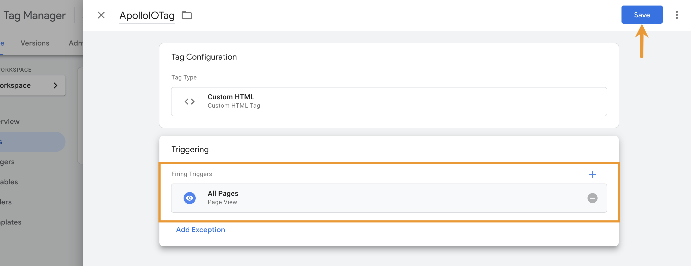Open the three-dot more actions menu
The height and width of the screenshot is (266, 691).
676,15
